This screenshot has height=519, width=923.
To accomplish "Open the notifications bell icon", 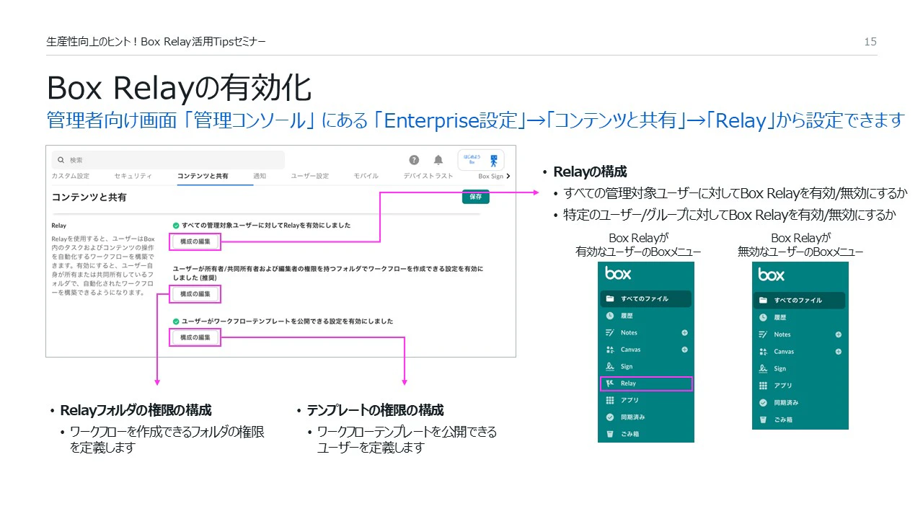I will [438, 160].
